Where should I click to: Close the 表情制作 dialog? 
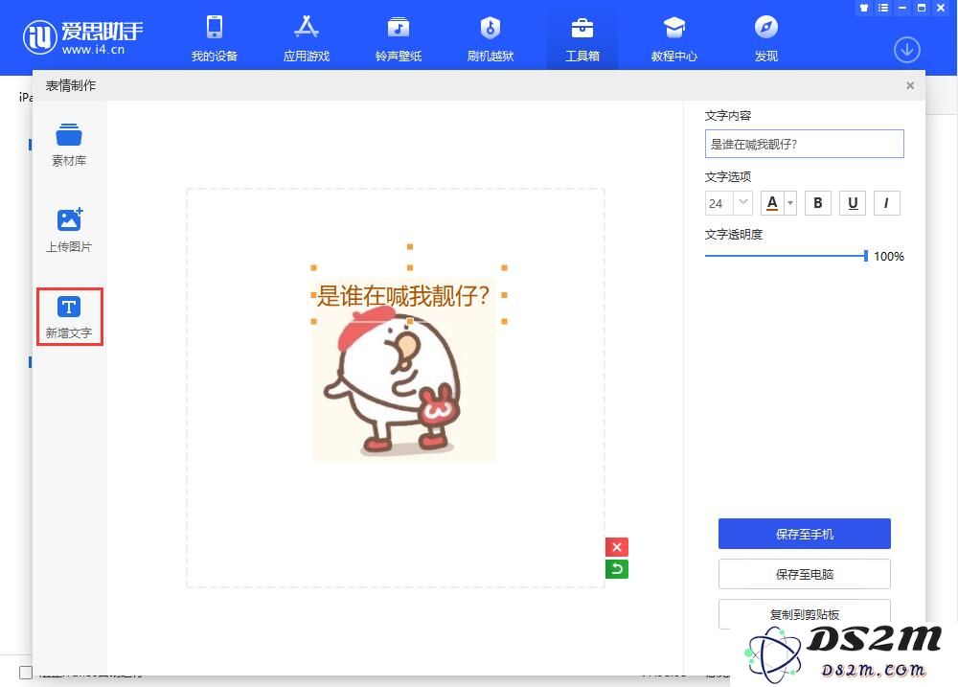tap(910, 85)
